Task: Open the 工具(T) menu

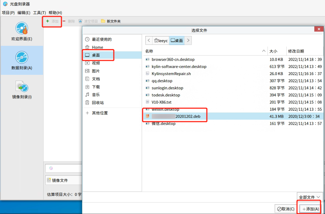Action: point(39,13)
